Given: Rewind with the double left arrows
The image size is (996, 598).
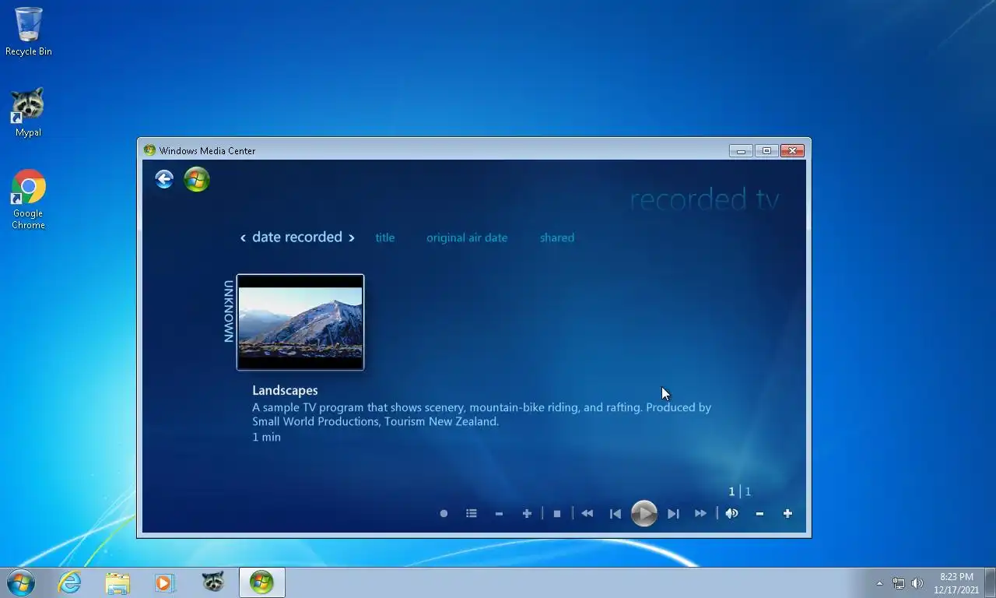Looking at the screenshot, I should 587,514.
